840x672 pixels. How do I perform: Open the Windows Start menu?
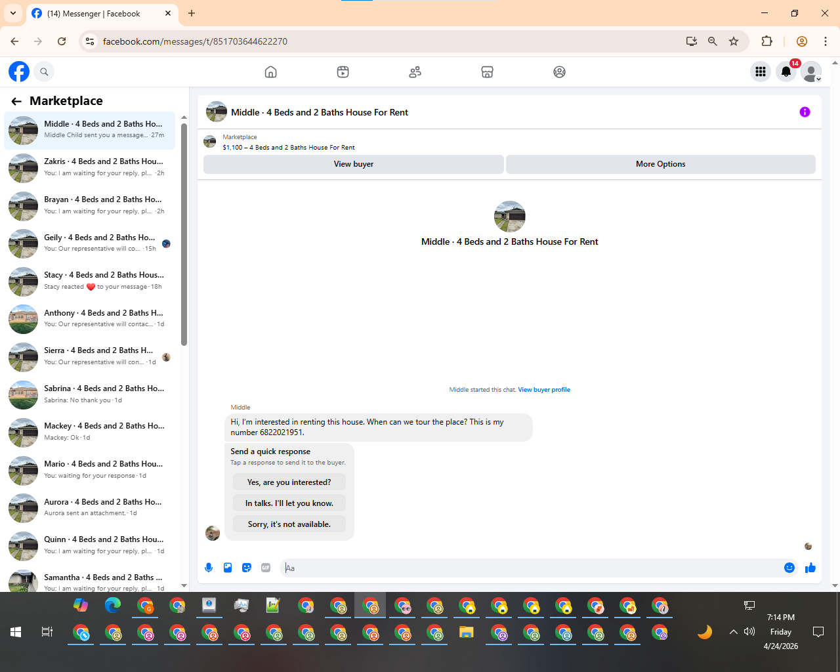pos(16,632)
